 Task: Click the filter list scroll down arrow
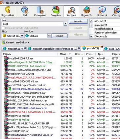91,36
